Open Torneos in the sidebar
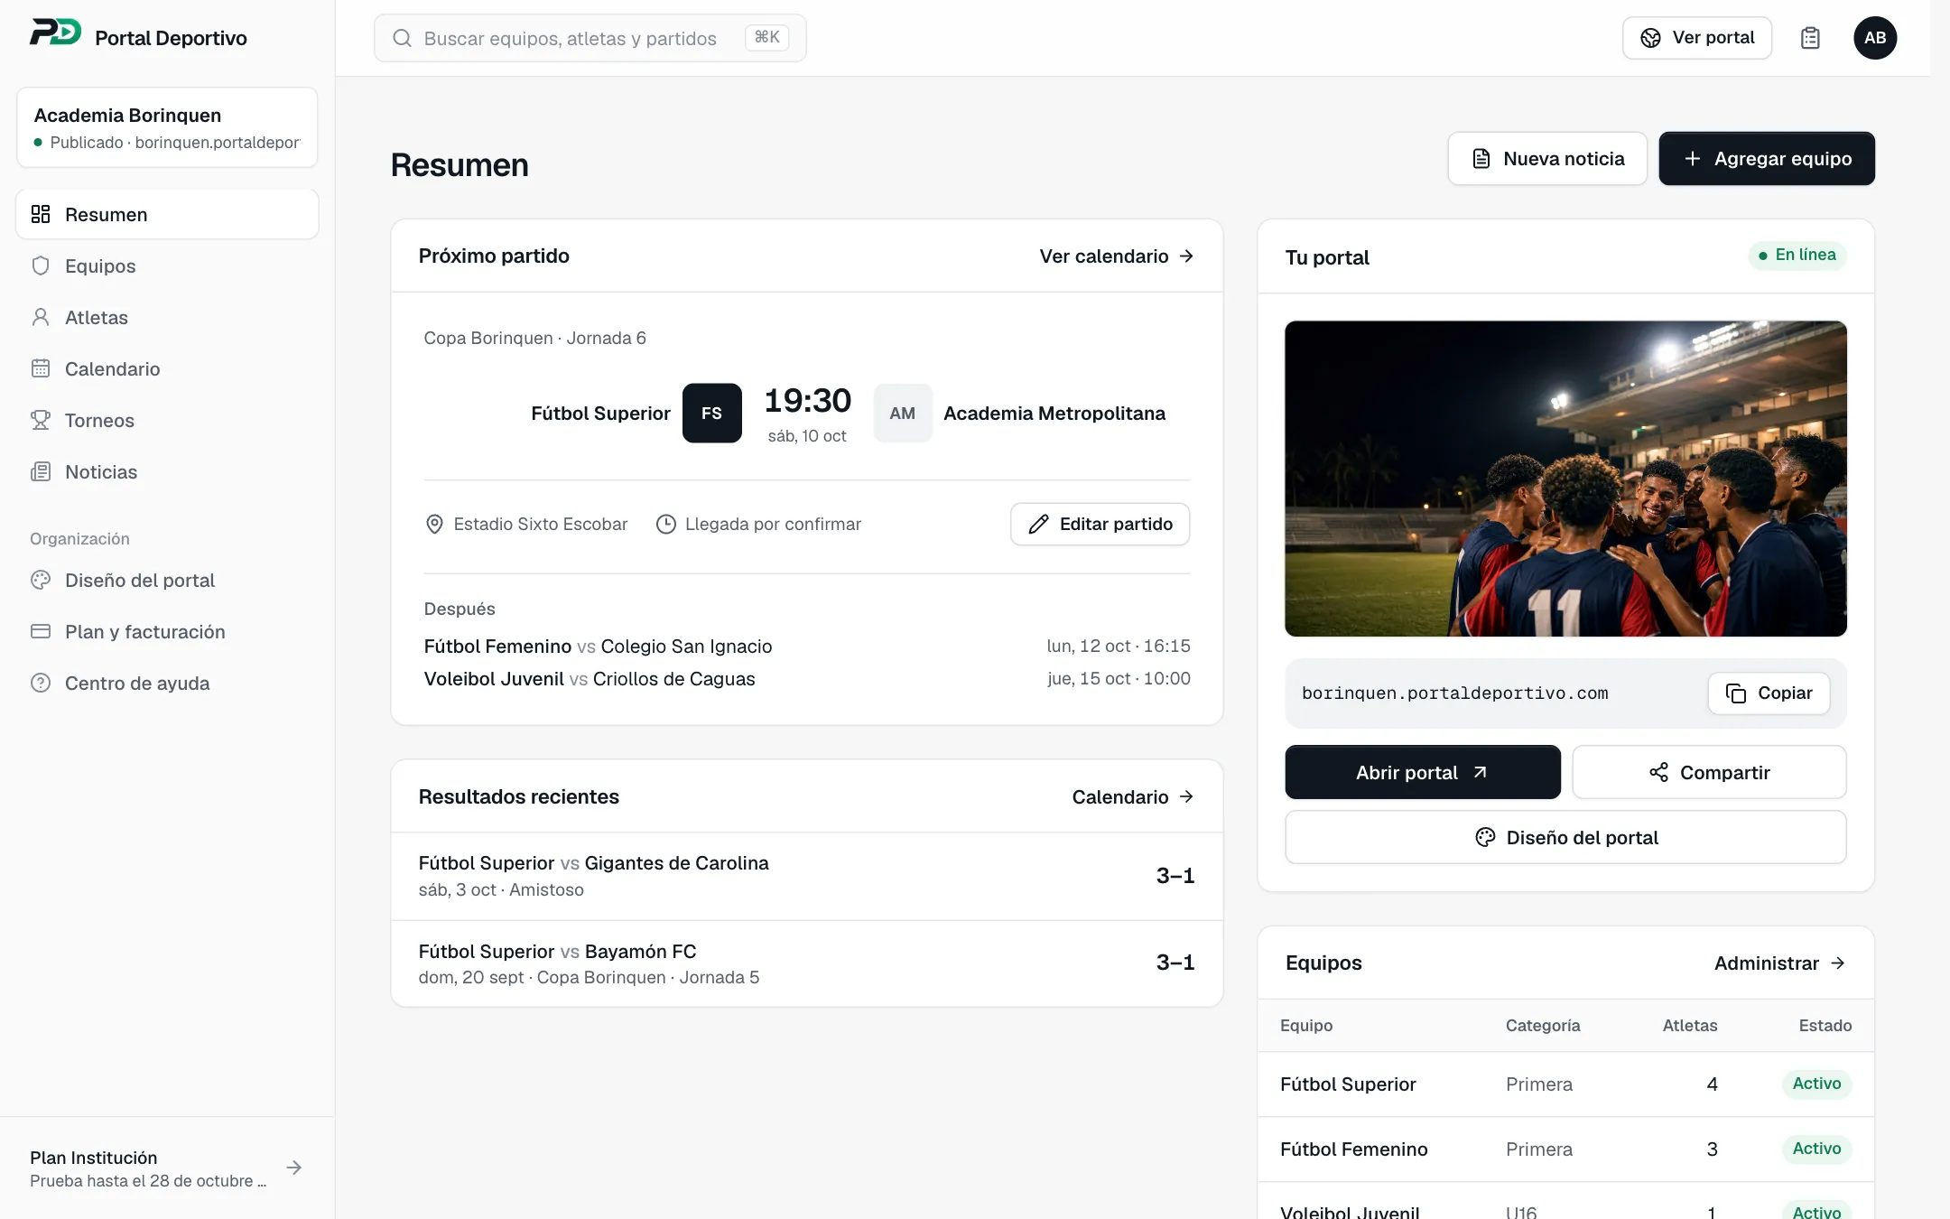The width and height of the screenshot is (1950, 1219). [x=167, y=420]
